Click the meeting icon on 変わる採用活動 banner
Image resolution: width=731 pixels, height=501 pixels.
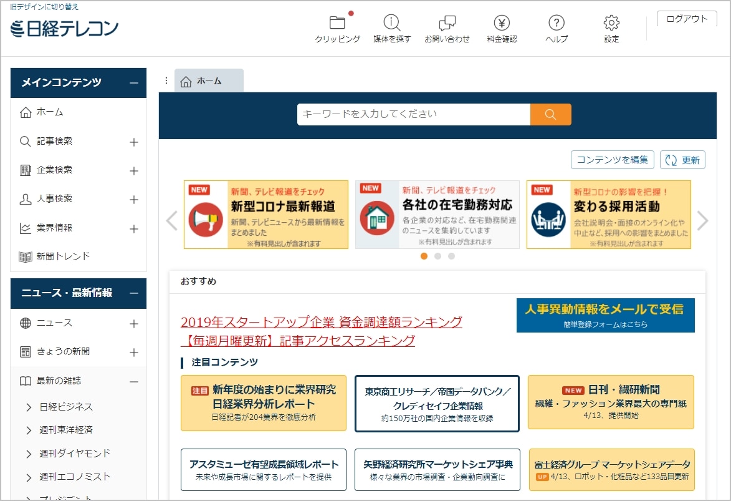coord(548,220)
